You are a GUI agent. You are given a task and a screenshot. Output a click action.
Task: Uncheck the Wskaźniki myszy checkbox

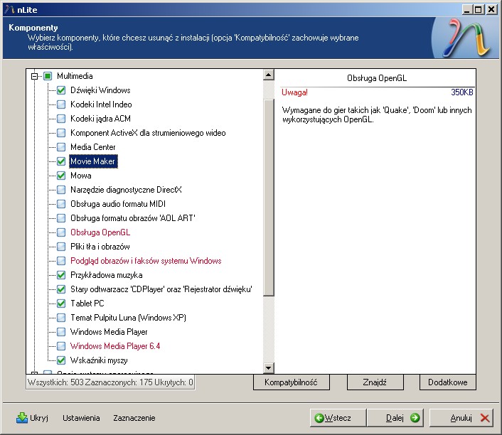[x=61, y=360]
